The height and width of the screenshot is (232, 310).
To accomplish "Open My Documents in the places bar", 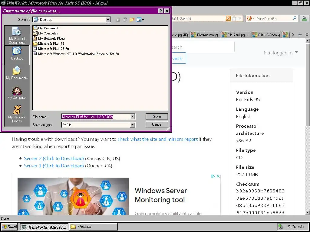I will click(17, 73).
